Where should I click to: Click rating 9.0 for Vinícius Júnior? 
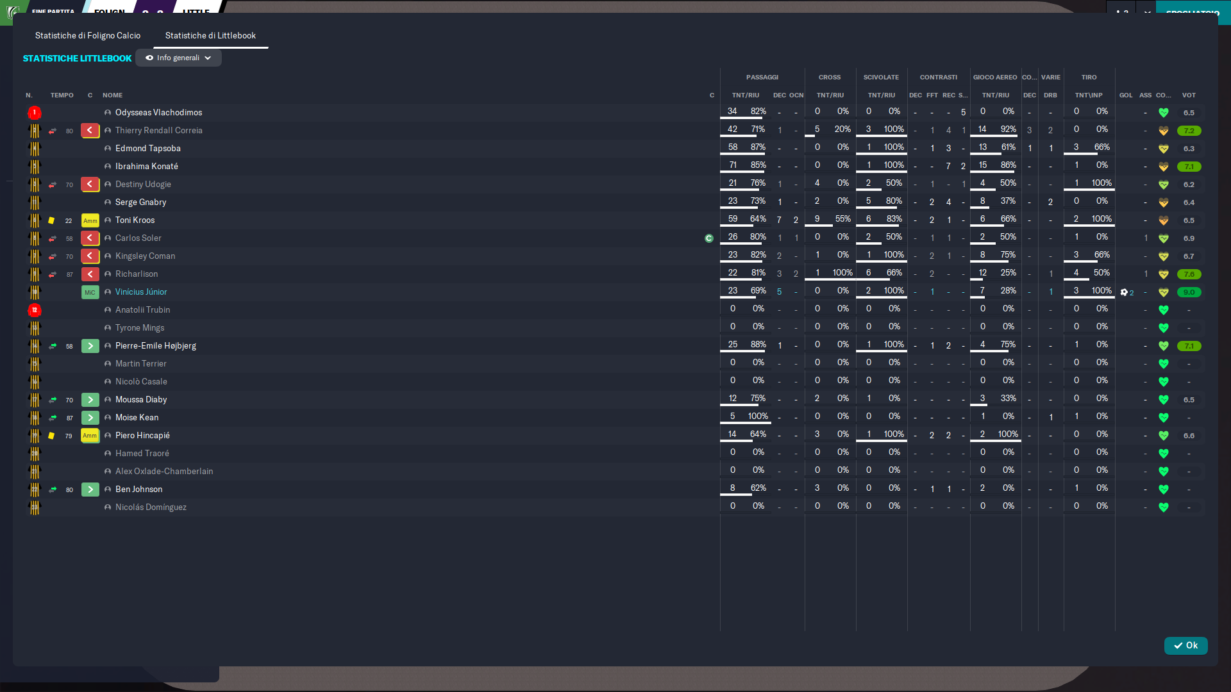[x=1189, y=292]
